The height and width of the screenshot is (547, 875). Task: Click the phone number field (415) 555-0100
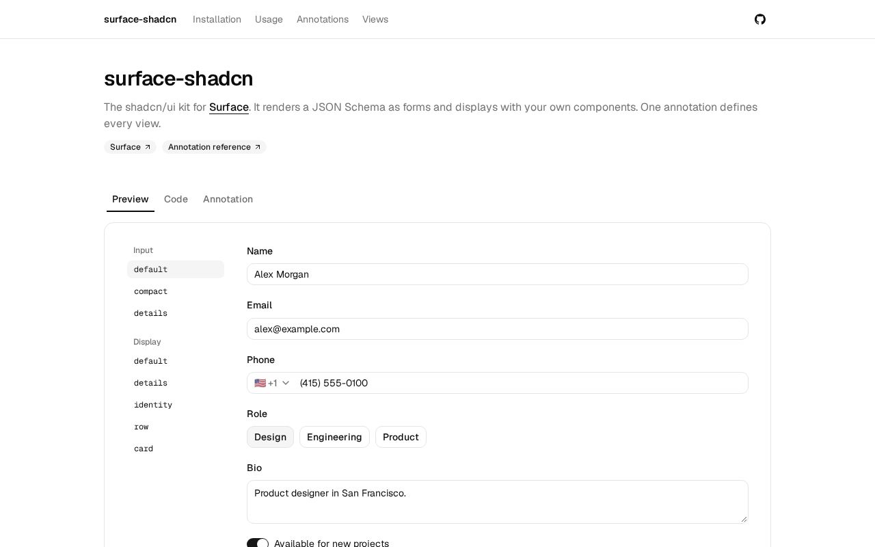coord(522,383)
